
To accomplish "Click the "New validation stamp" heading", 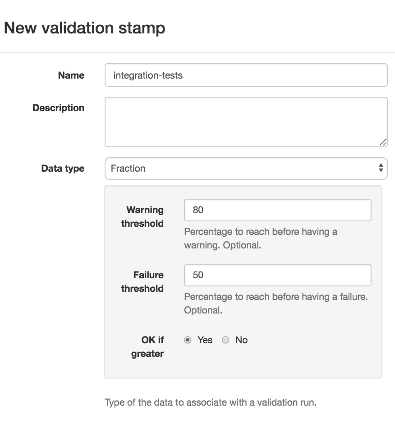I will [84, 28].
